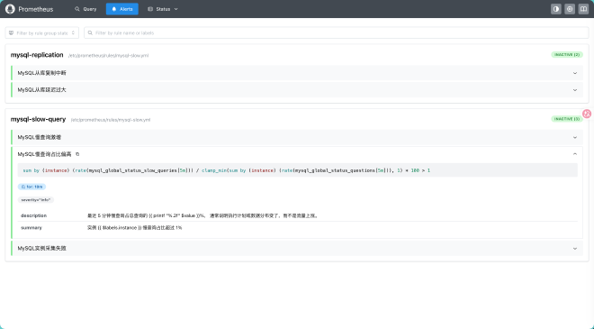Click the Prometheus title text
The width and height of the screenshot is (594, 329).
[x=36, y=9]
